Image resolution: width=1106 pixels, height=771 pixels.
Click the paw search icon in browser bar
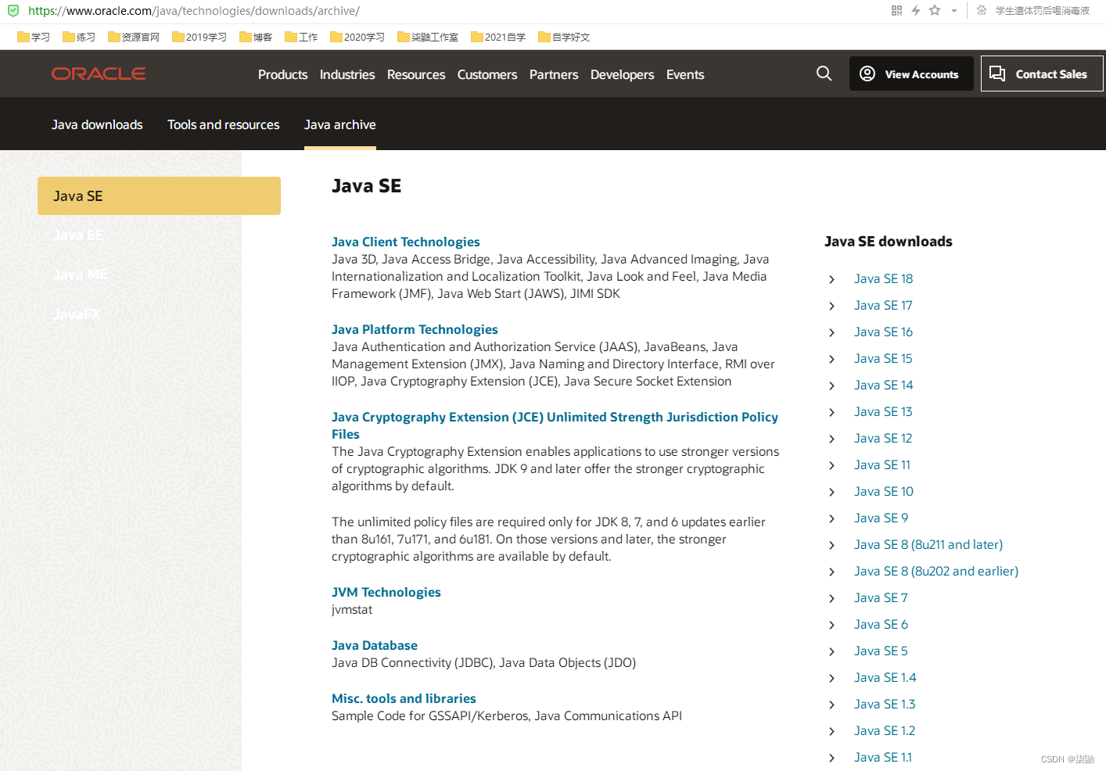point(982,11)
